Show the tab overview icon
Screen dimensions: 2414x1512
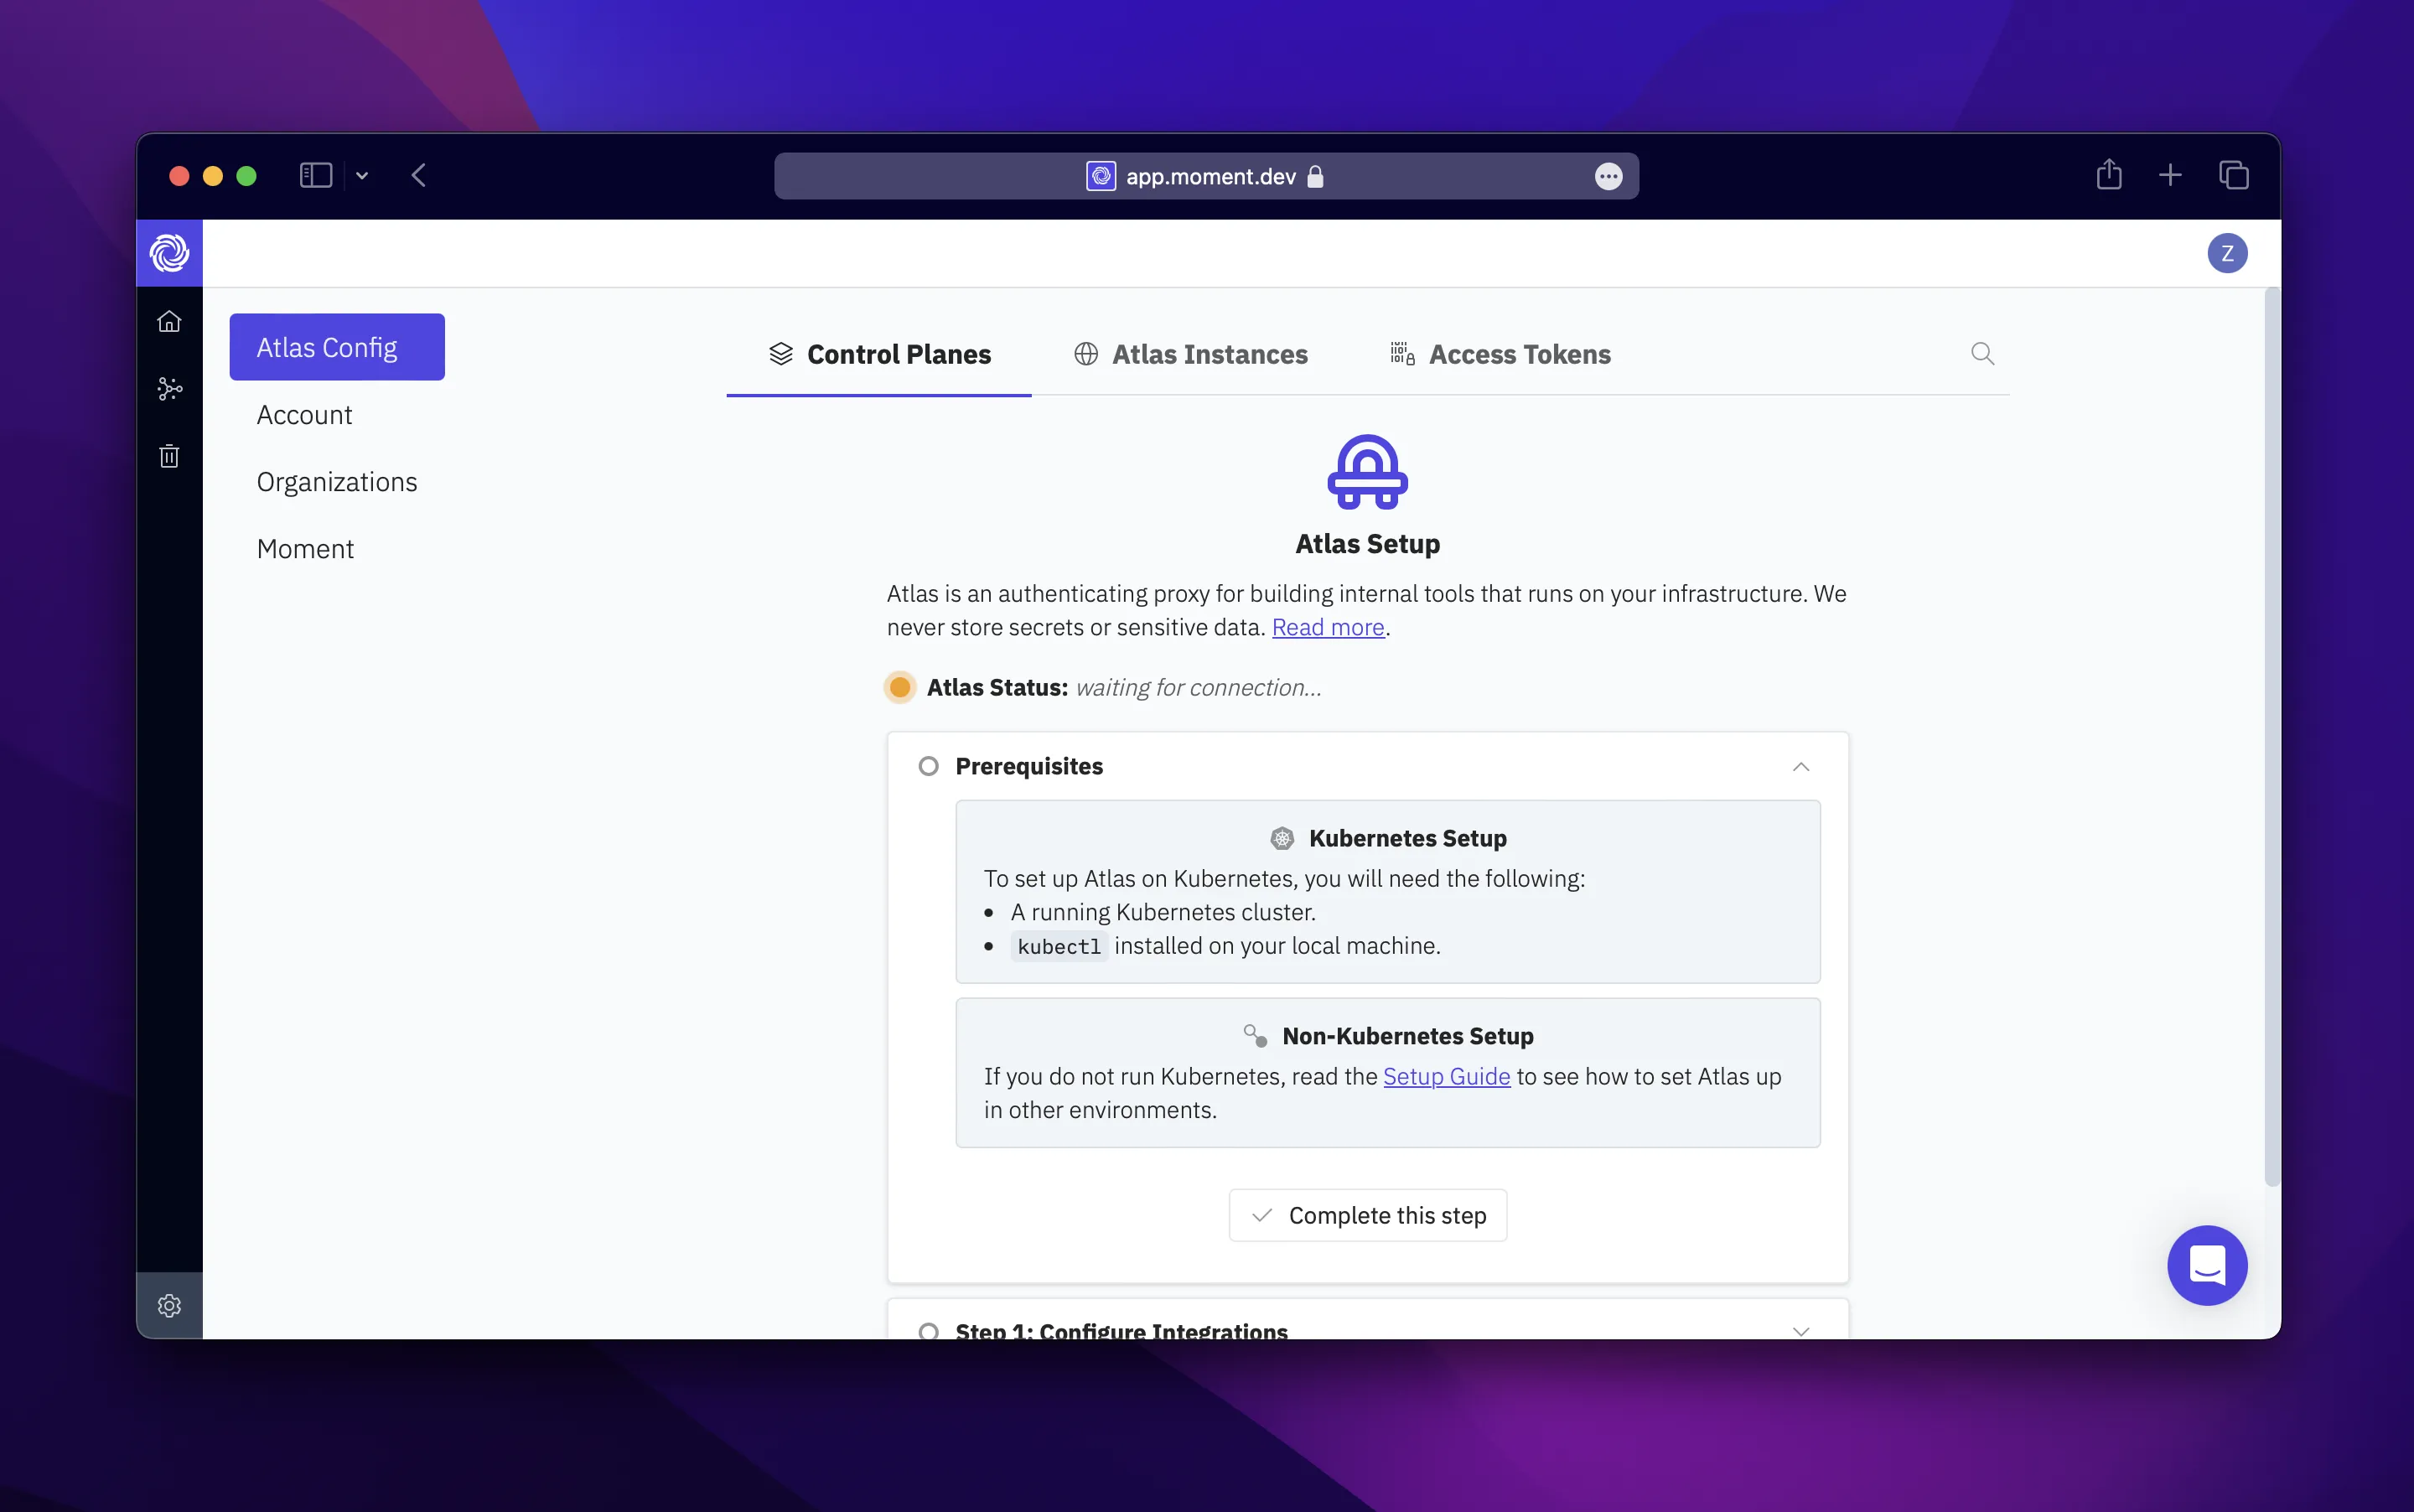point(2233,176)
